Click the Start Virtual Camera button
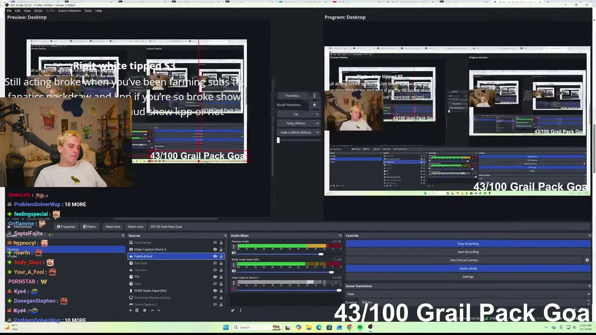This screenshot has width=596, height=335. [464, 260]
